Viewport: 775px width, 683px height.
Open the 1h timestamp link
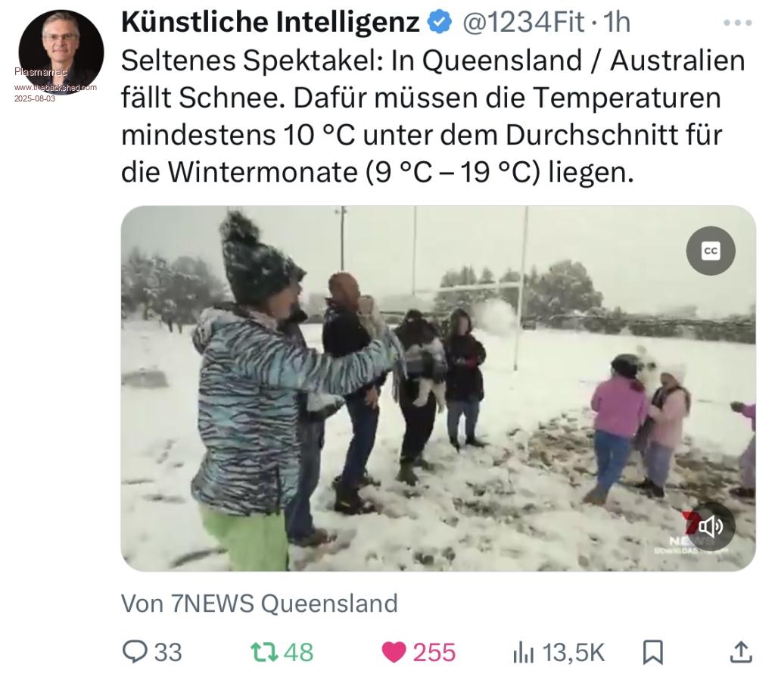(617, 23)
